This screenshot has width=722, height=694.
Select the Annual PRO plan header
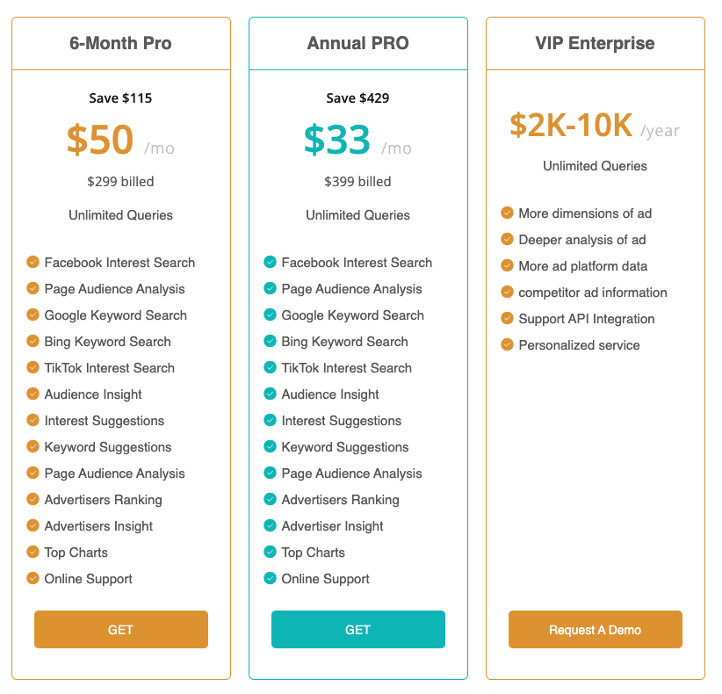(x=358, y=43)
